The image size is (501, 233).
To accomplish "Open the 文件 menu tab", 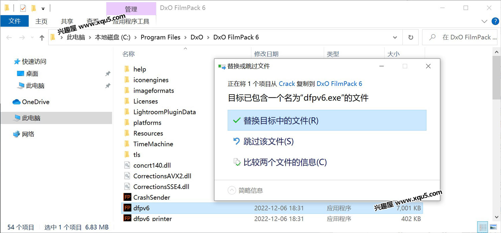I will 14,21.
